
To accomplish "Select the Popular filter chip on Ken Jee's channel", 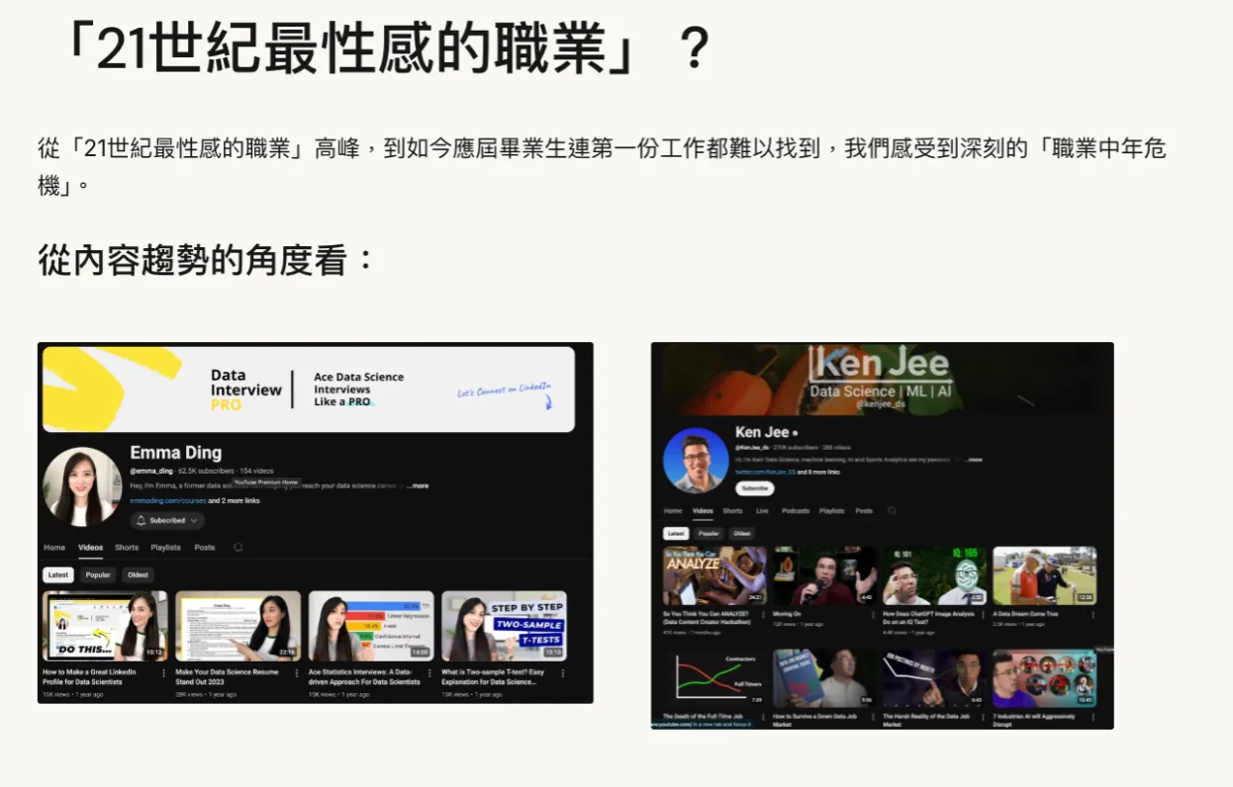I will tap(709, 533).
